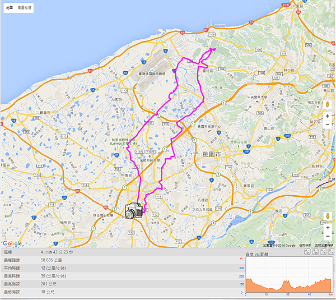Image resolution: width=336 pixels, height=300 pixels.
Task: Click the 桃園市 city label on map
Action: (212, 154)
